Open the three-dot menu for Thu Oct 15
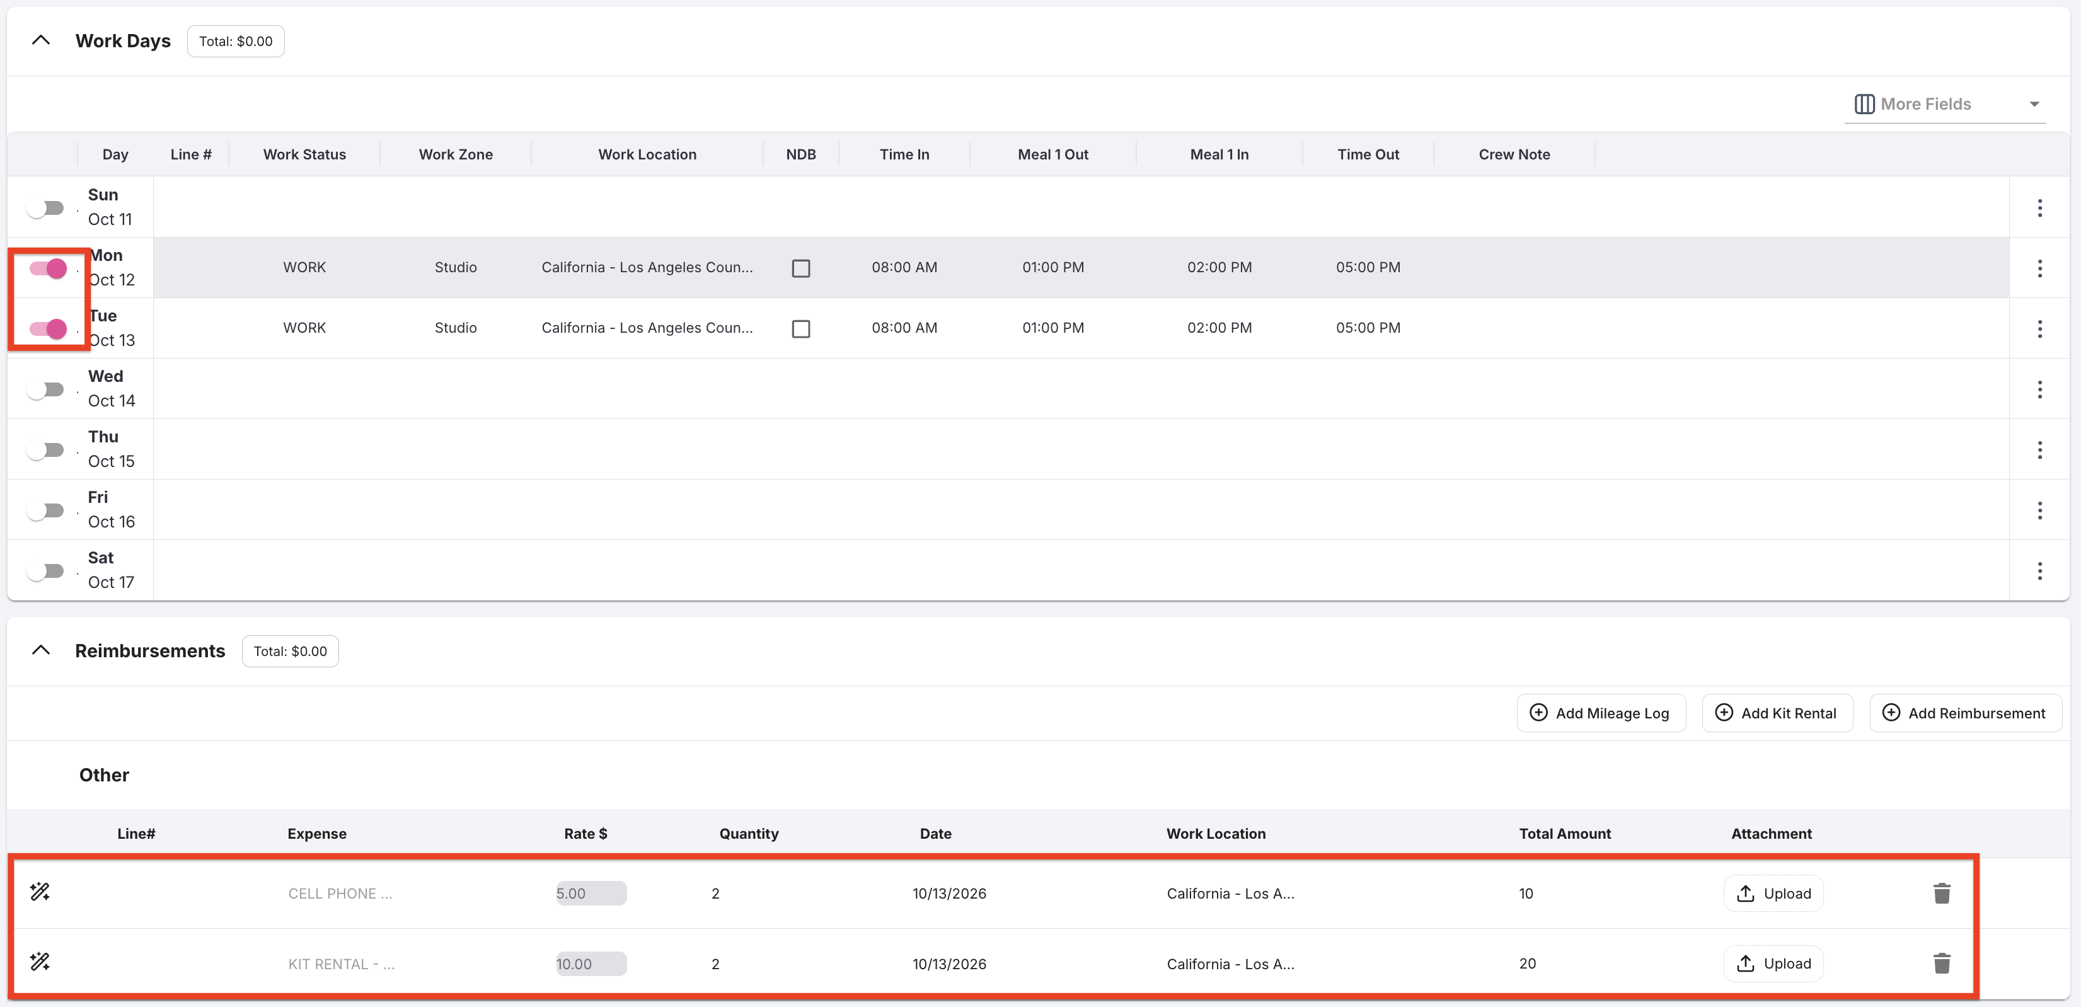2081x1007 pixels. click(x=2039, y=450)
